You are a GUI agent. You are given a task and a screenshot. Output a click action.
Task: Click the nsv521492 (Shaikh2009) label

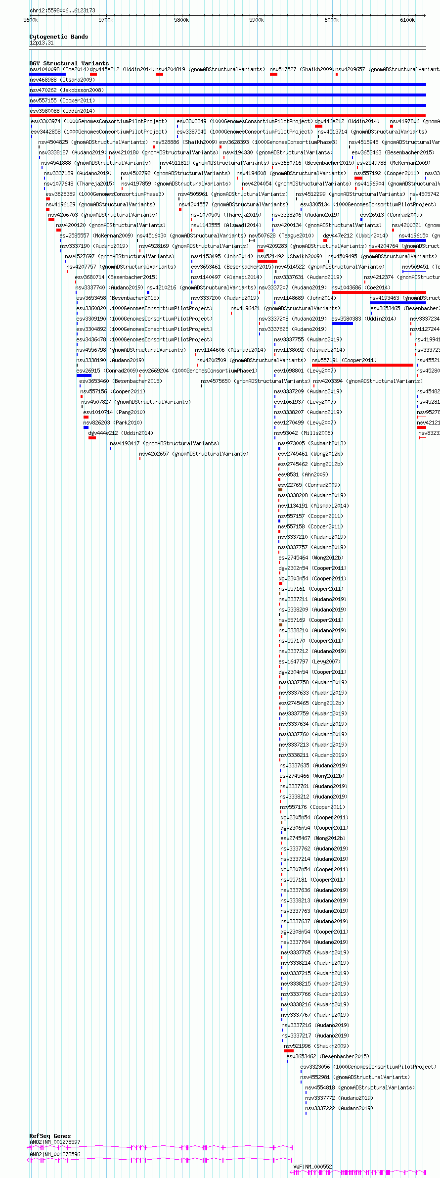tap(290, 256)
